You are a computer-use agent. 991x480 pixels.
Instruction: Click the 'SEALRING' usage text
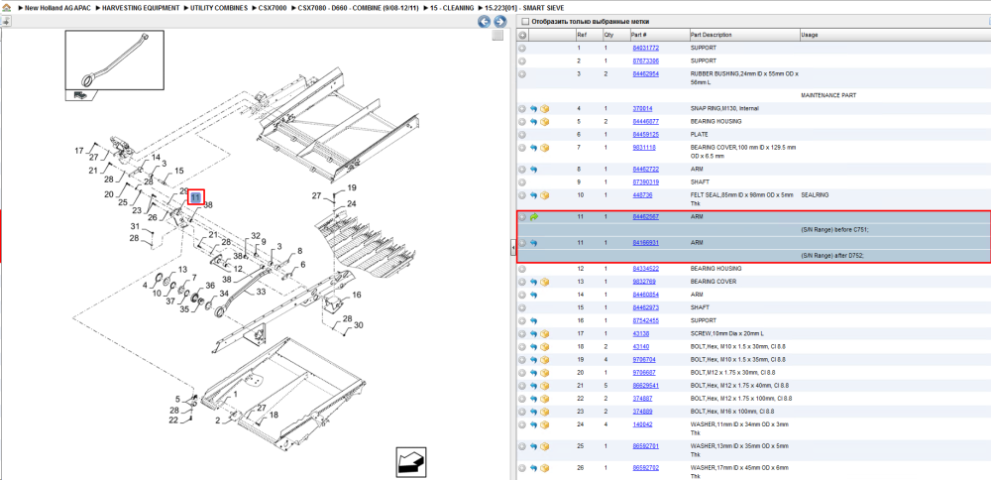[x=816, y=195]
